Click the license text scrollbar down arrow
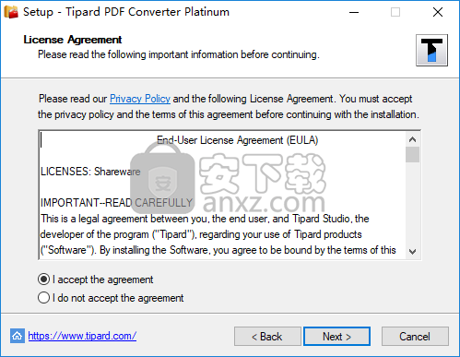The width and height of the screenshot is (460, 357). (412, 252)
